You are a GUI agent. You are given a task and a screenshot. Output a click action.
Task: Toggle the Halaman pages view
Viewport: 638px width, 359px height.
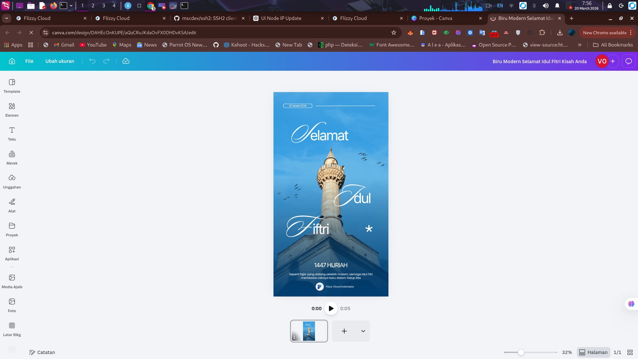[x=593, y=352]
